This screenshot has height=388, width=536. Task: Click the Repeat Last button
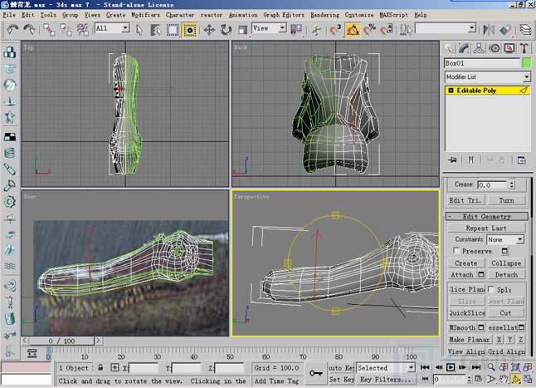coord(486,228)
